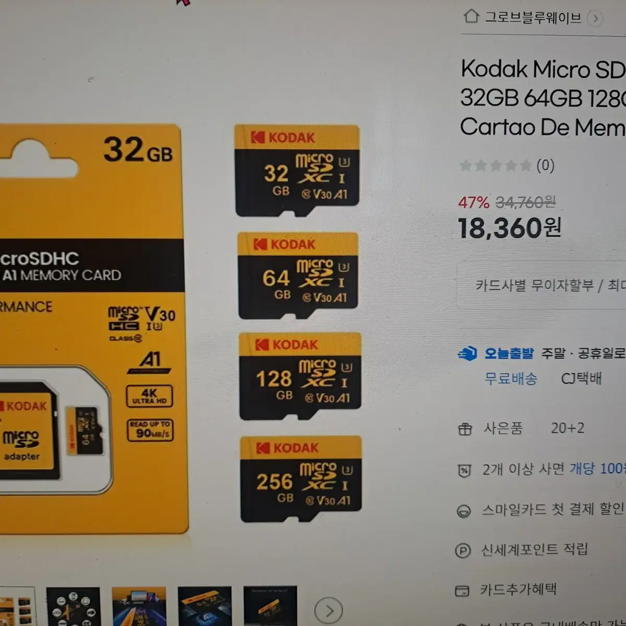Click the star rating review count
This screenshot has height=626, width=626.
pyautogui.click(x=545, y=166)
